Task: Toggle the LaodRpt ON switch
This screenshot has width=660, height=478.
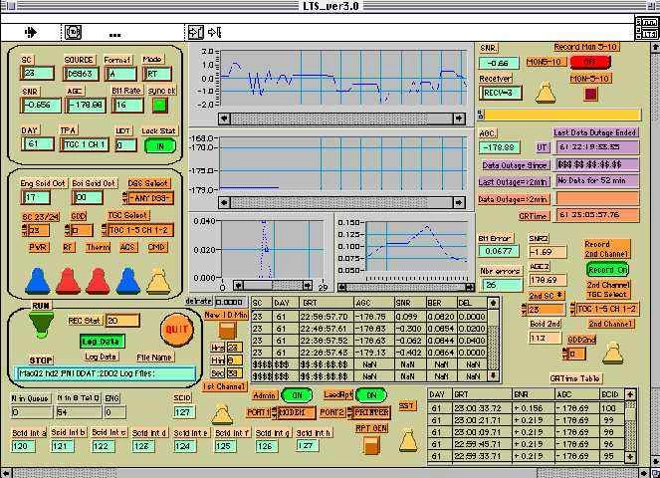Action: click(371, 394)
